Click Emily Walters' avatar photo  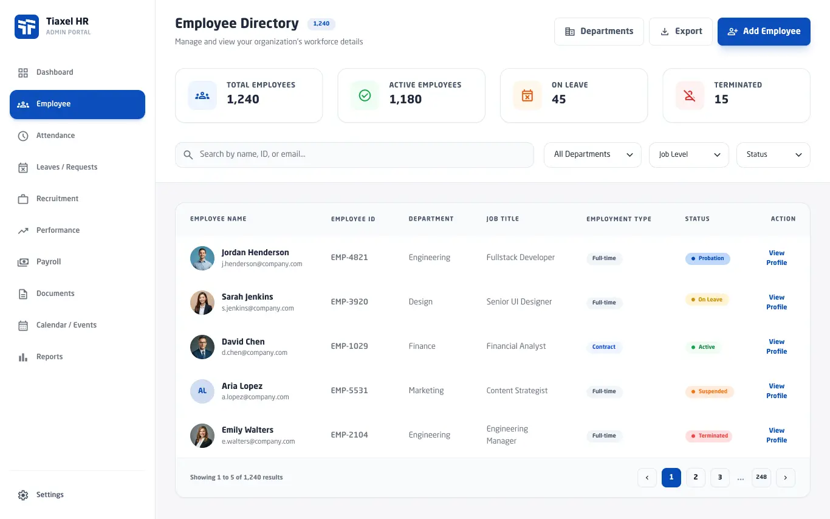(x=202, y=436)
